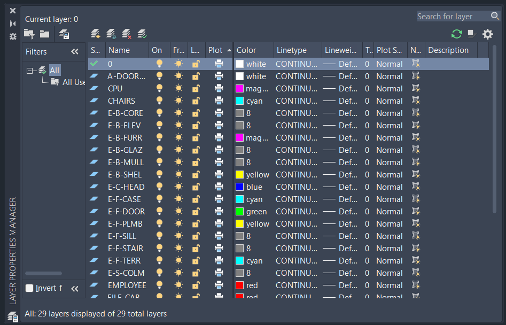The image size is (506, 325).
Task: Click the green Refresh icon
Action: pyautogui.click(x=457, y=34)
